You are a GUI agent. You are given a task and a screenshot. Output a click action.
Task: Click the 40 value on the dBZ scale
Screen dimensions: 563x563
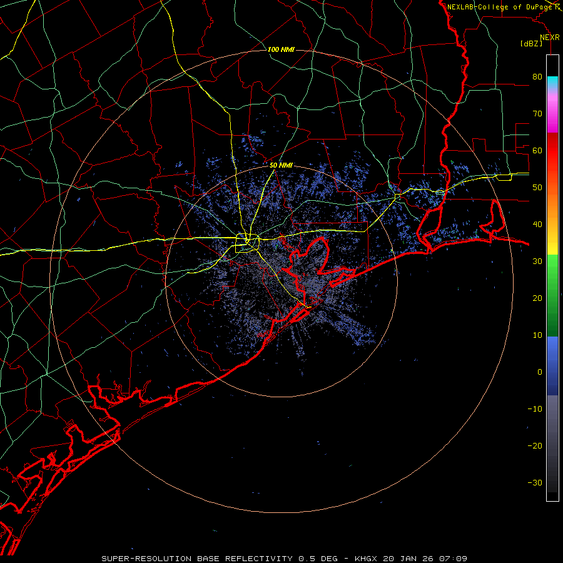pyautogui.click(x=537, y=225)
